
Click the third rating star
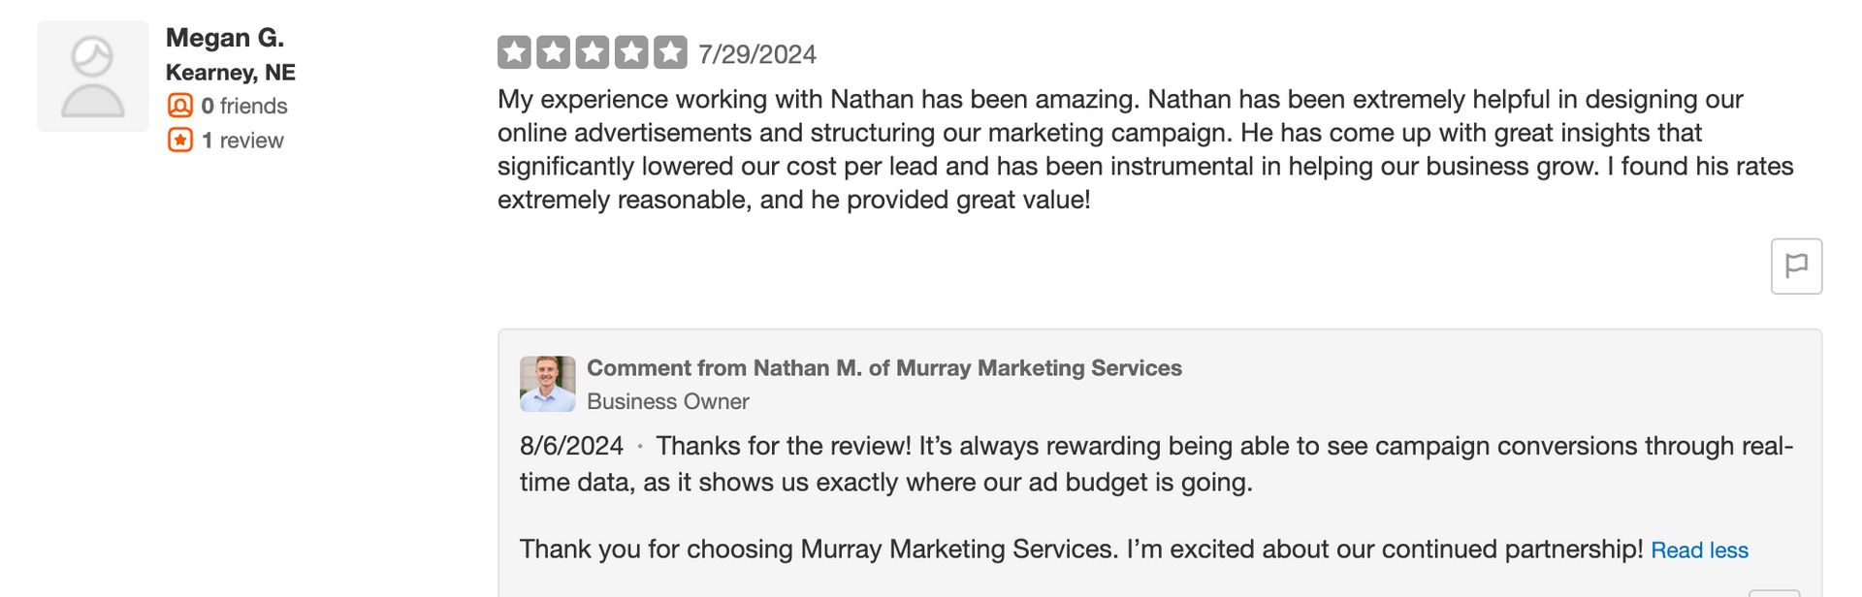pyautogui.click(x=593, y=52)
